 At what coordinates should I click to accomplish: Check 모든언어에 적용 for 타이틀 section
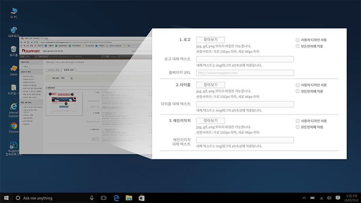pos(297,91)
